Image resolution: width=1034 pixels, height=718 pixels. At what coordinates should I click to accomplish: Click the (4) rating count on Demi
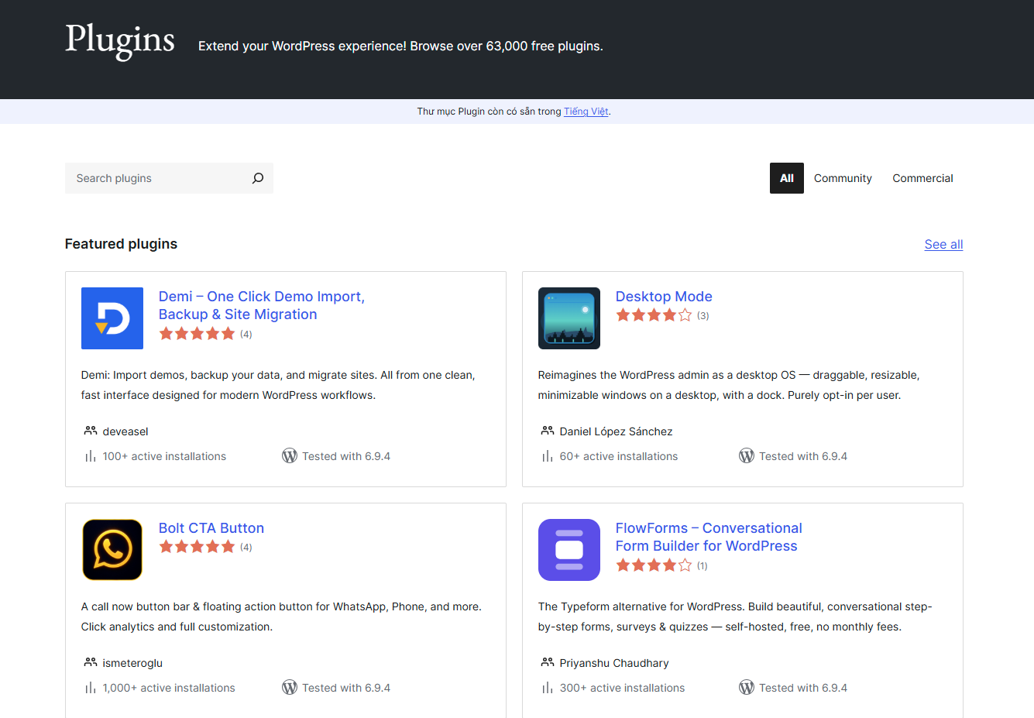pos(246,335)
